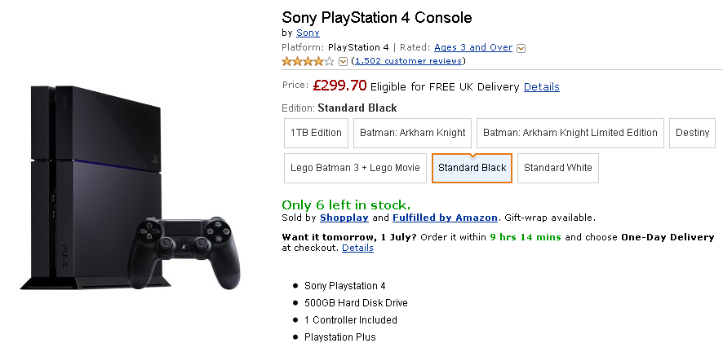Select the 1TB Edition option
Image resolution: width=723 pixels, height=352 pixels.
tap(316, 133)
